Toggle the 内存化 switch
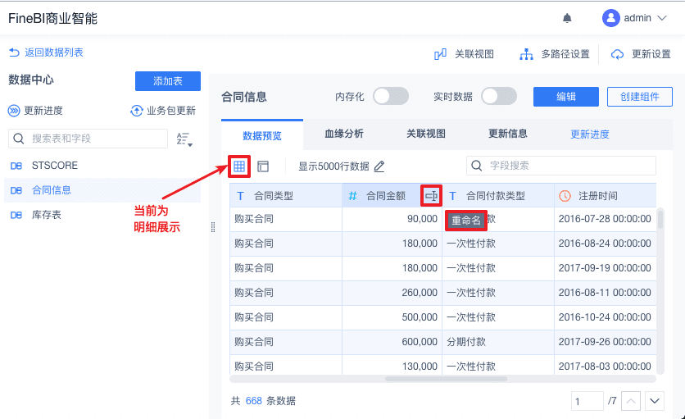 [390, 97]
